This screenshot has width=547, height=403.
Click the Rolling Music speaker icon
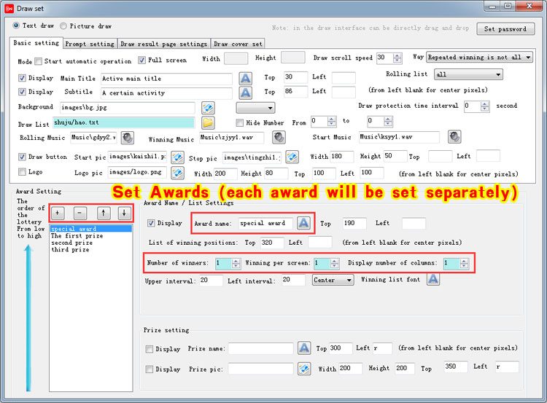pyautogui.click(x=127, y=137)
